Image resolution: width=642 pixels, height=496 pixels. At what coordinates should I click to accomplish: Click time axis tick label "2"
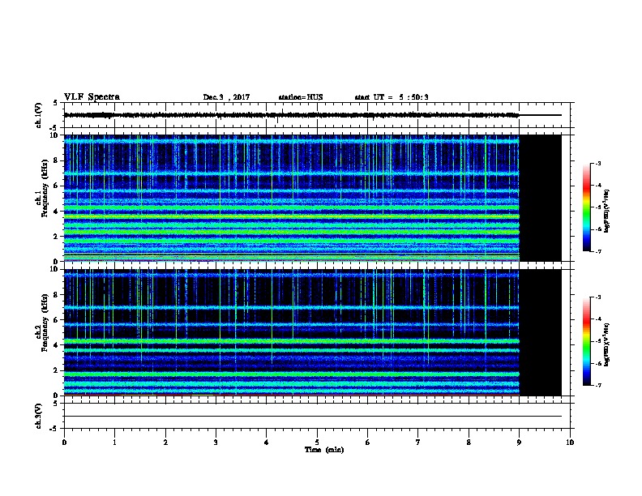[165, 443]
